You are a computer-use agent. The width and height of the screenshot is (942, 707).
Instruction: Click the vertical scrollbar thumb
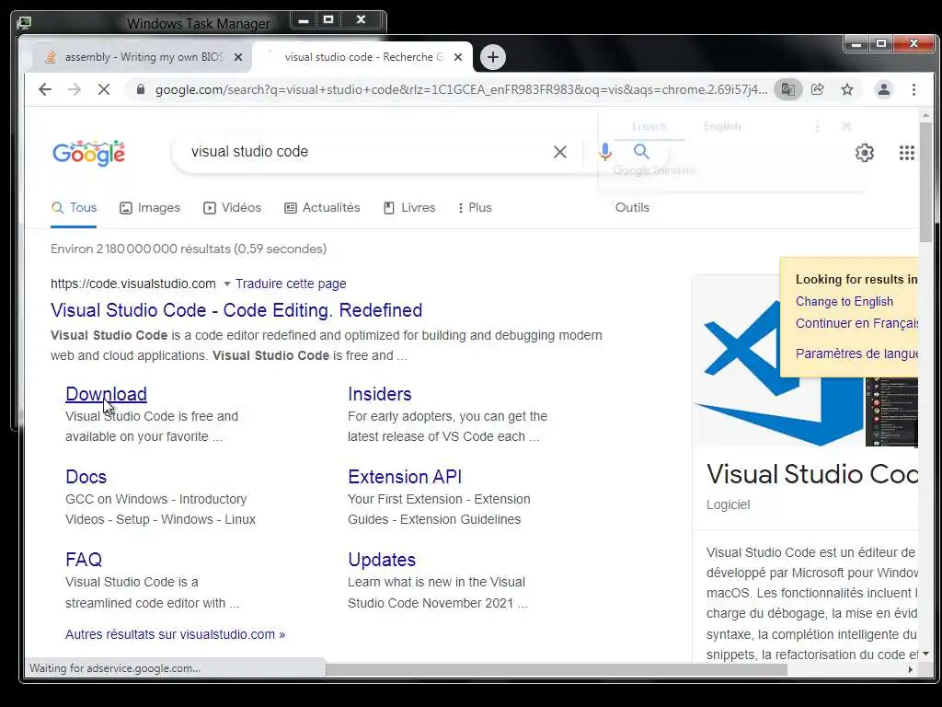(925, 181)
